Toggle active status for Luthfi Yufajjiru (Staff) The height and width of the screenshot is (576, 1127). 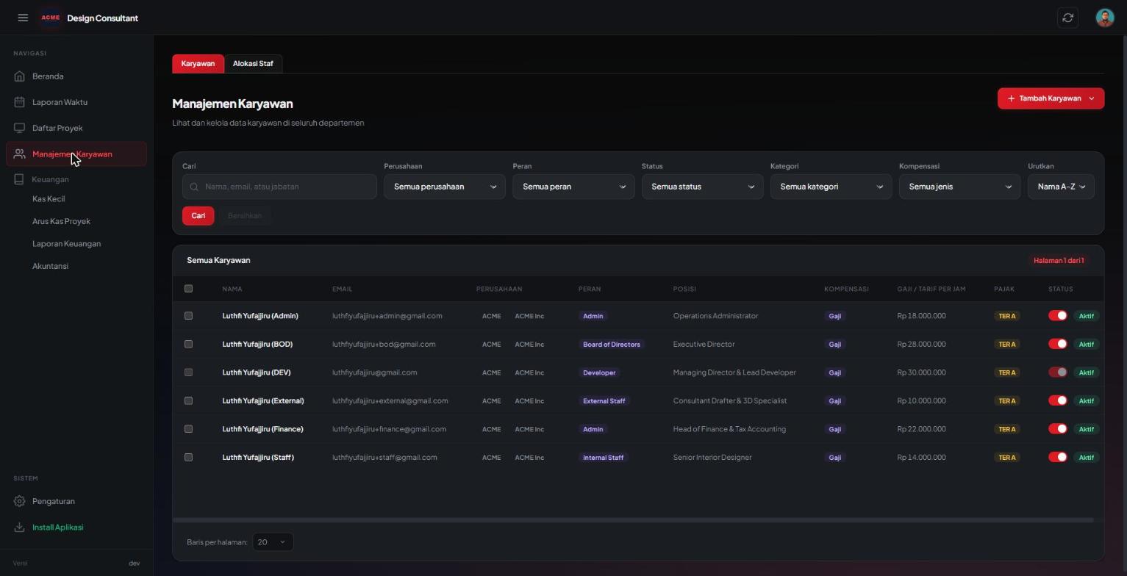1058,457
